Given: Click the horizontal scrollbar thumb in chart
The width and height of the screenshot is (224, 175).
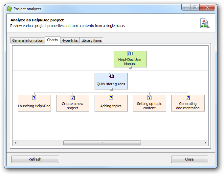Looking at the screenshot, I should coord(102,143).
